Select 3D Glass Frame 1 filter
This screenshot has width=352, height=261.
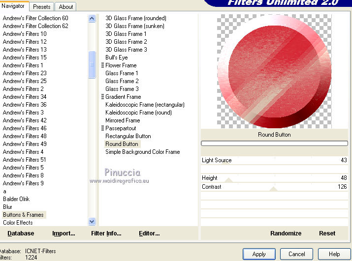click(126, 34)
